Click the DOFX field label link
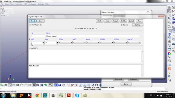This screenshot has height=98, width=175. coord(61,39)
